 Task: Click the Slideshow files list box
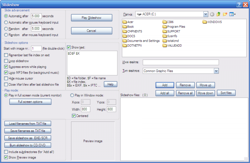point(184,129)
